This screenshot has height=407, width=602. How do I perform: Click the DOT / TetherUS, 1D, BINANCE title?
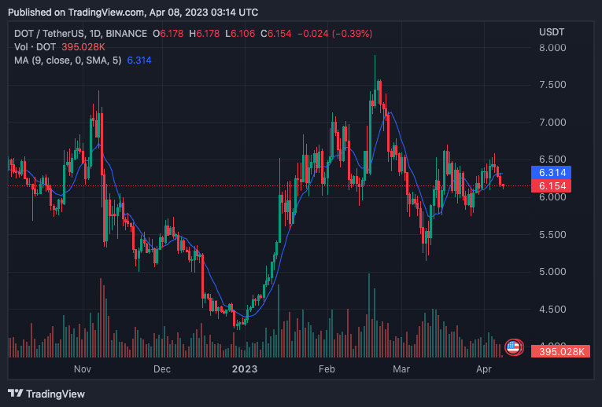pyautogui.click(x=80, y=34)
